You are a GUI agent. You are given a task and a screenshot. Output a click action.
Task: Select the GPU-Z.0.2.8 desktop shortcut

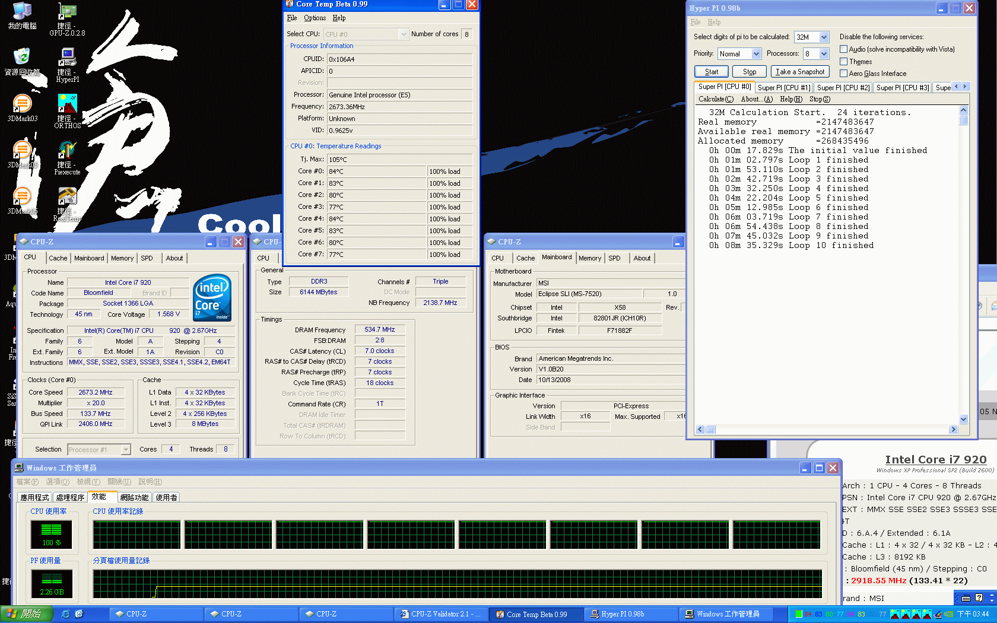pyautogui.click(x=67, y=20)
